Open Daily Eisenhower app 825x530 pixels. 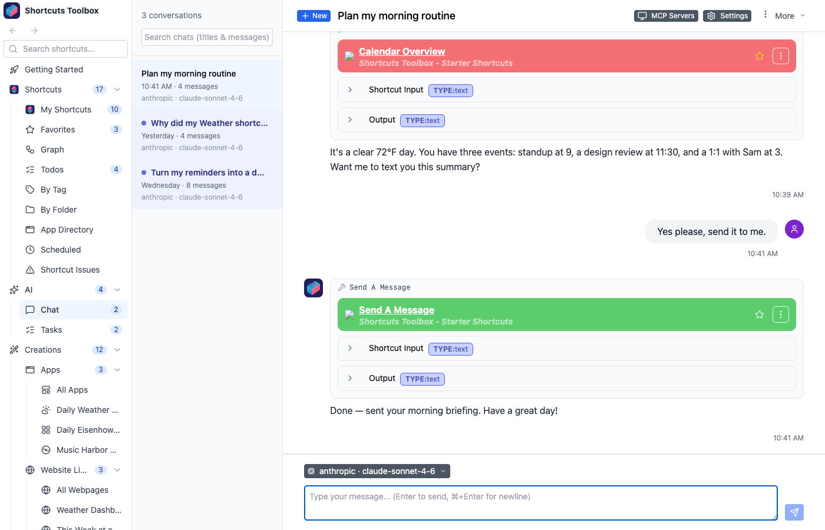tap(81, 430)
